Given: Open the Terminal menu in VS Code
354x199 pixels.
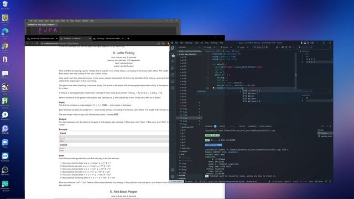Looking at the screenshot, I should point(214,43).
